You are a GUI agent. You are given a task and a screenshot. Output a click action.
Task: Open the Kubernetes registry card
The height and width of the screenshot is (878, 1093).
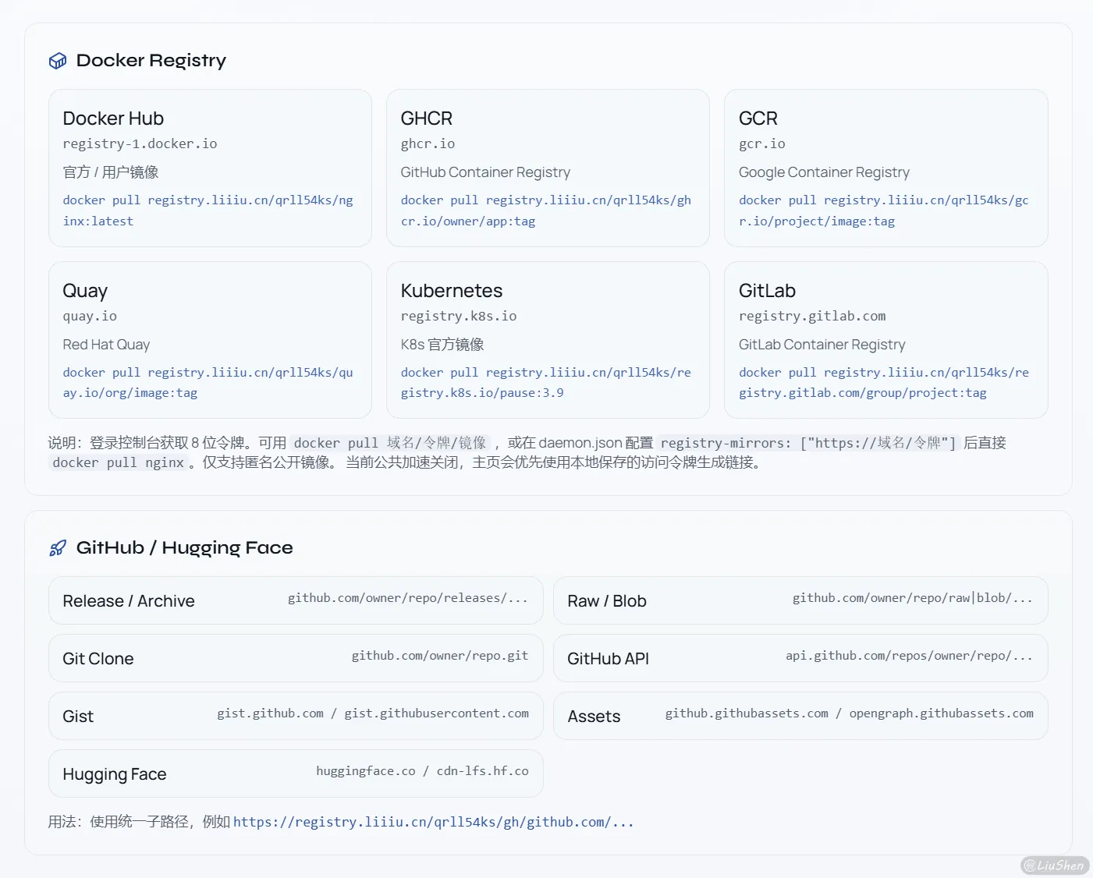point(548,340)
